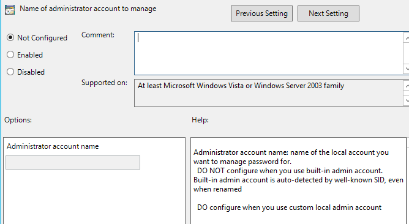Viewport: 409px width, 224px height.
Task: Click the Supported on text area
Action: tap(269, 93)
